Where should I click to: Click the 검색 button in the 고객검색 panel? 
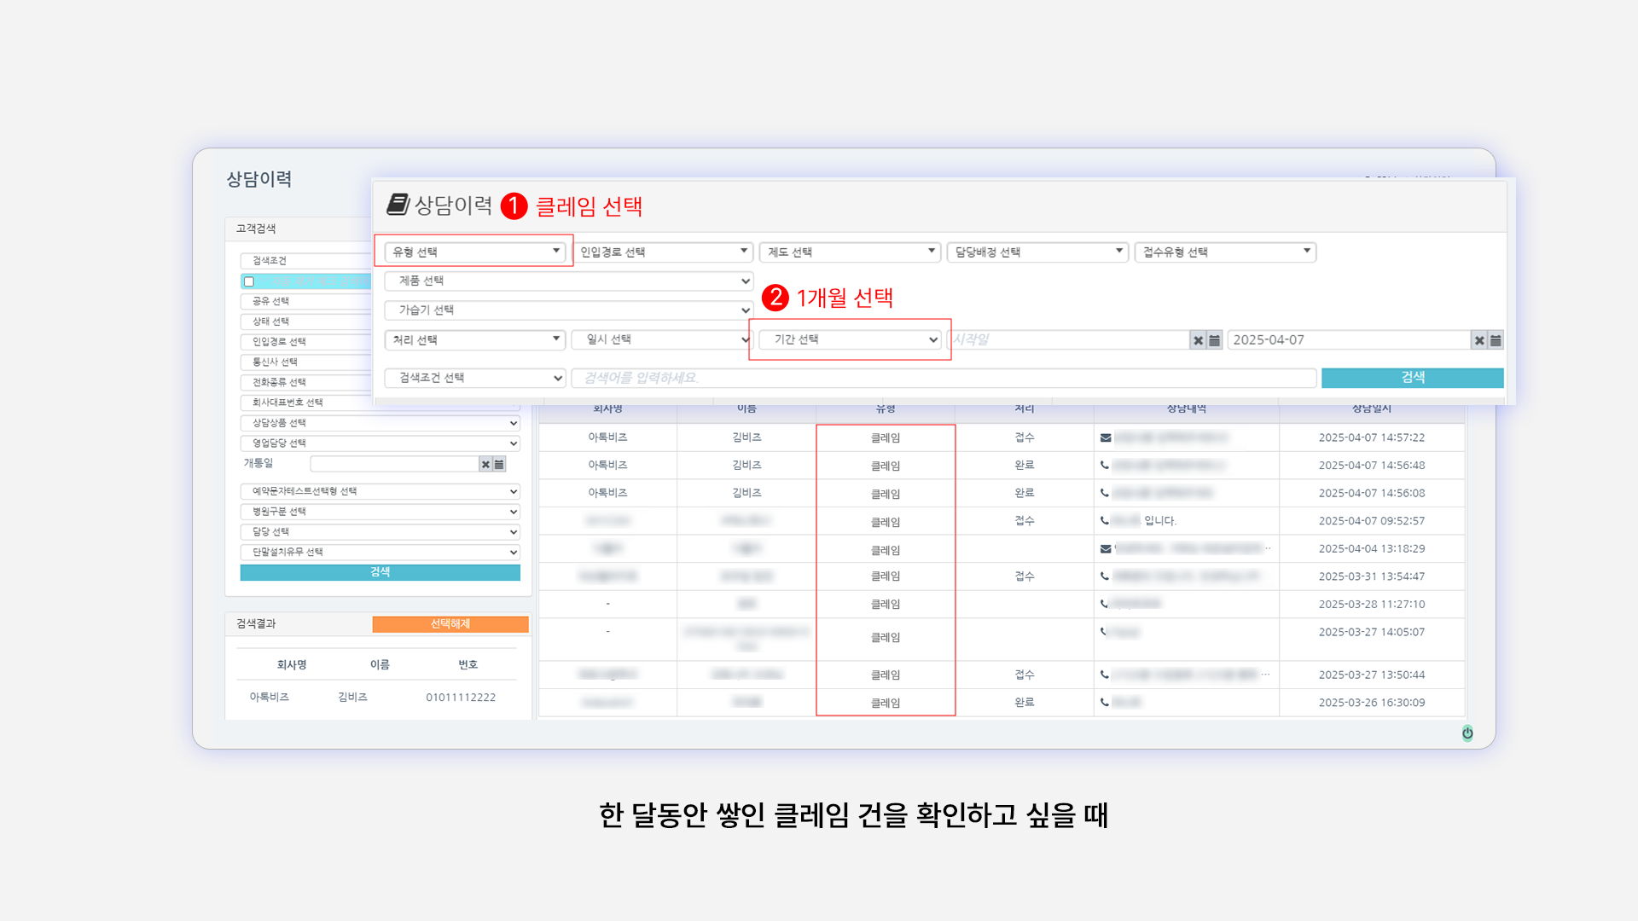coord(380,572)
